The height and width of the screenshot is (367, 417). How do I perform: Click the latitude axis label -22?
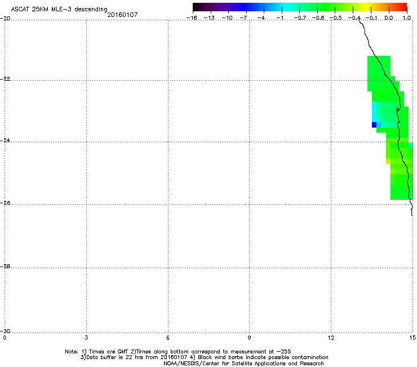(x=5, y=79)
